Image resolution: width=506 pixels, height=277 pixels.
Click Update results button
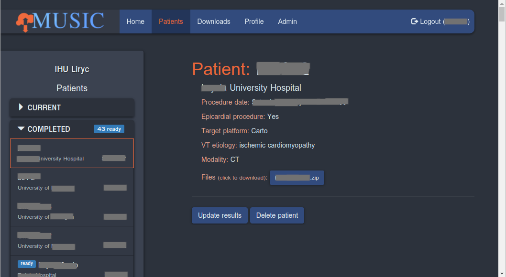pos(220,215)
